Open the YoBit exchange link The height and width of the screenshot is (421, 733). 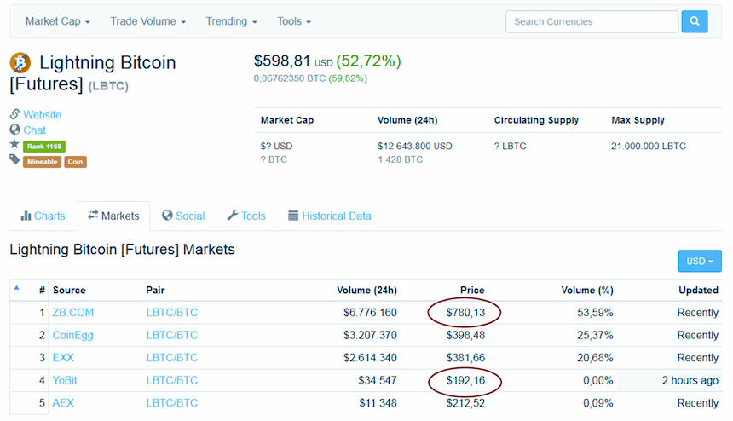pos(65,380)
